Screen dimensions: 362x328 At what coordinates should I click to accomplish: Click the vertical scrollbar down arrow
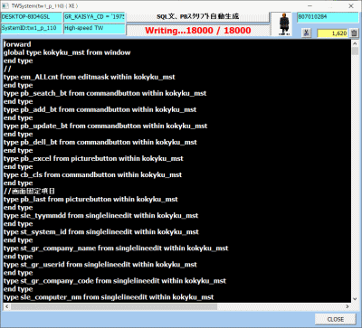355,299
